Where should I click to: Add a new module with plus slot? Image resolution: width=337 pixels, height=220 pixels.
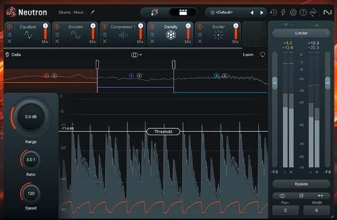point(255,34)
